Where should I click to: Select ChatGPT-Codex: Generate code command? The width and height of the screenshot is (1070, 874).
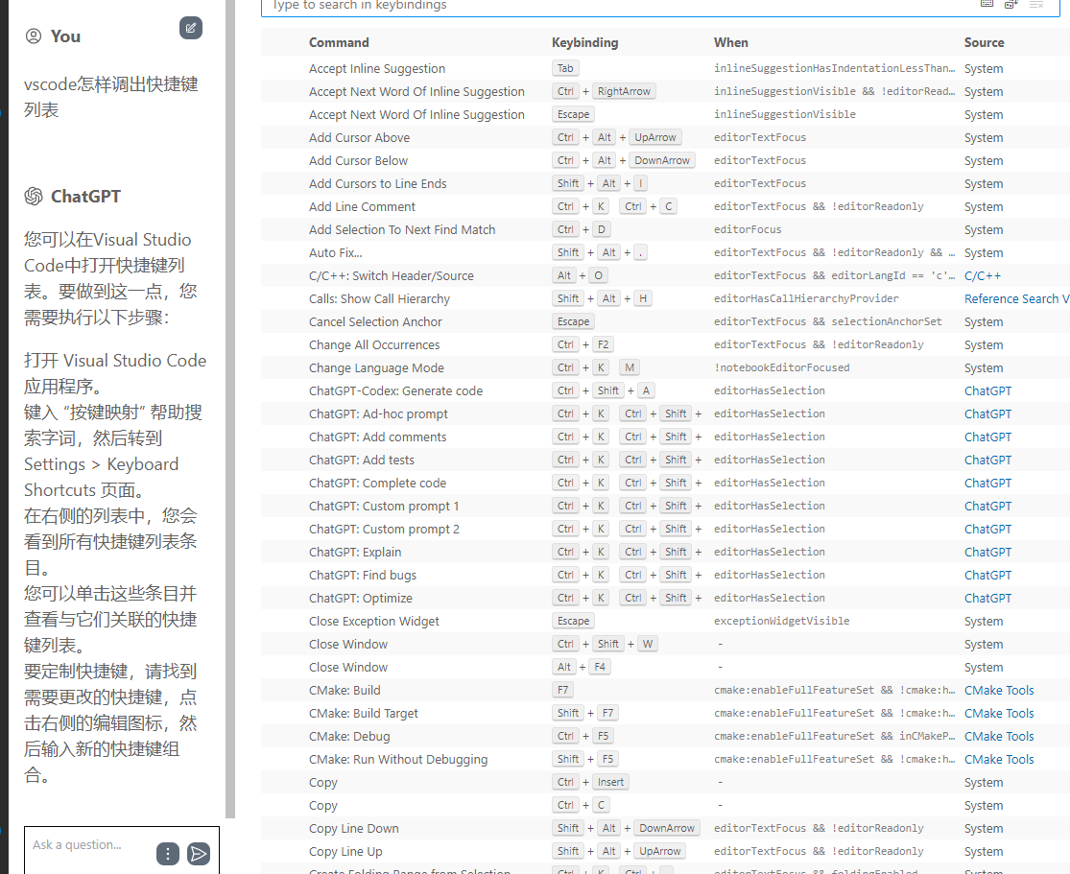point(395,390)
